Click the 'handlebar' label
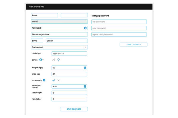This screenshot has width=178, height=118. click(x=36, y=99)
